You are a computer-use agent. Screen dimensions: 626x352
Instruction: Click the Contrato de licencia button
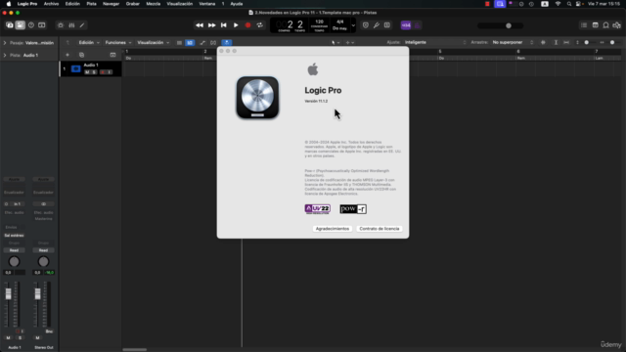click(x=380, y=229)
